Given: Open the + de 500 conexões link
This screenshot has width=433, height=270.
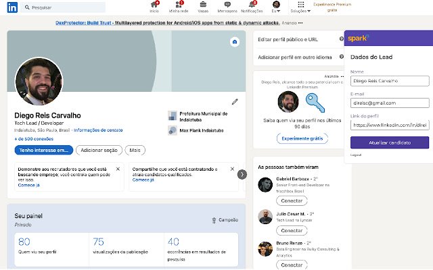Looking at the screenshot, I should point(34,139).
